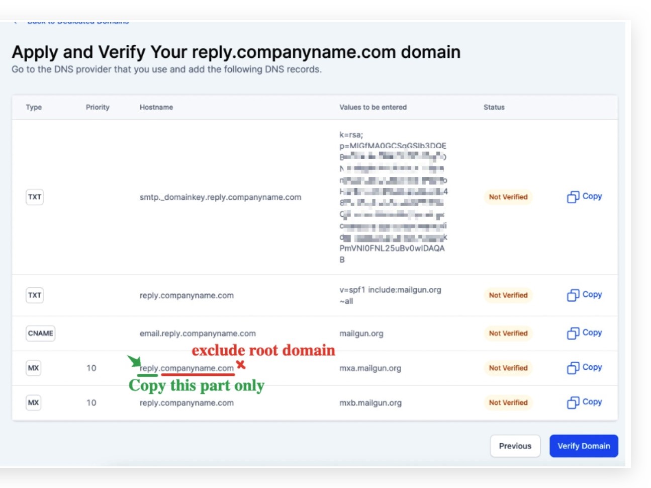Viewport: 651px width, 488px height.
Task: Click the CNAME type badge
Action: (40, 333)
